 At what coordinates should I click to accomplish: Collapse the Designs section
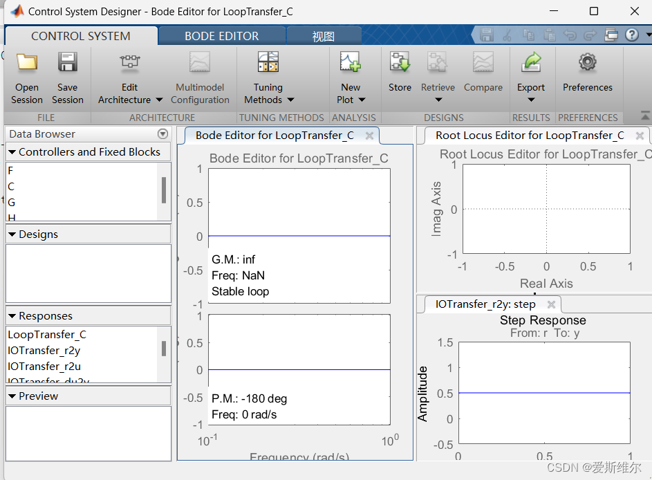[12, 234]
